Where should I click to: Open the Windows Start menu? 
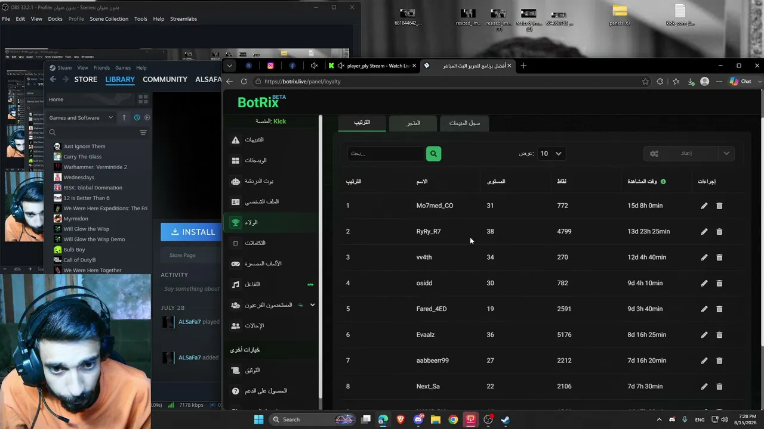pyautogui.click(x=258, y=419)
